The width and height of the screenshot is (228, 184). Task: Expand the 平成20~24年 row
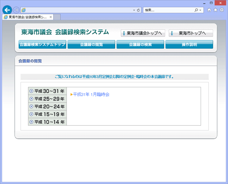point(47,107)
